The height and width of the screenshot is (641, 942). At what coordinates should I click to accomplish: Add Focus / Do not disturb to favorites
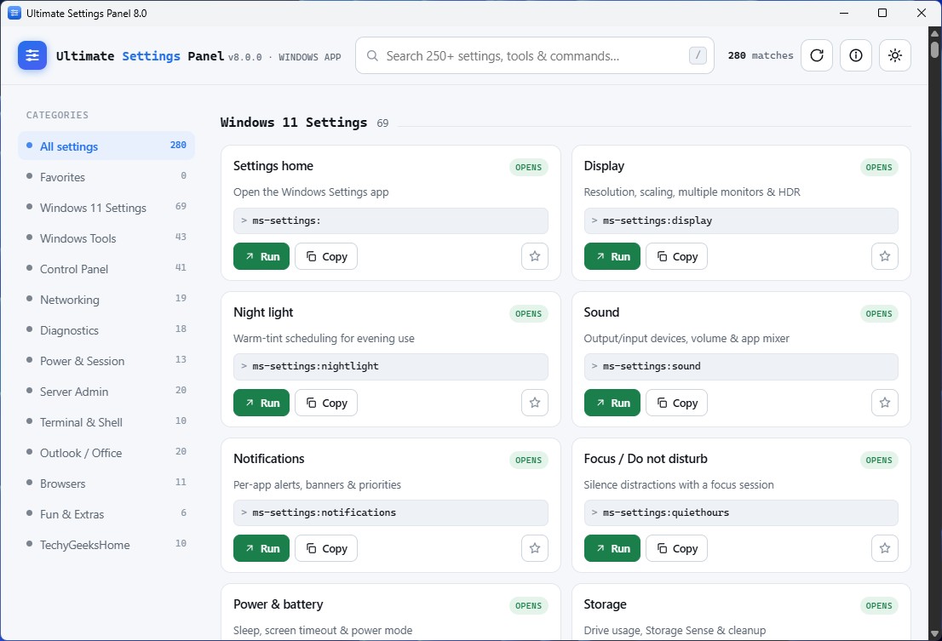point(884,548)
